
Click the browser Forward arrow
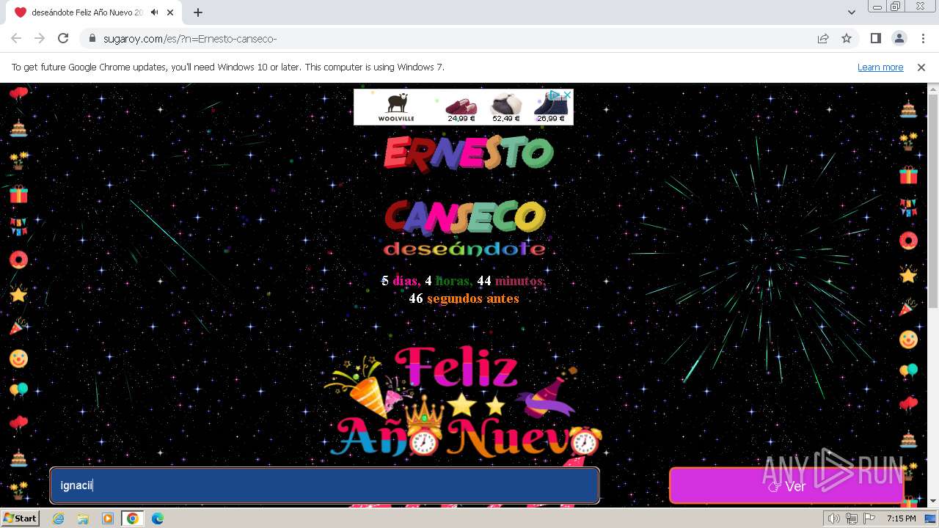coord(40,38)
